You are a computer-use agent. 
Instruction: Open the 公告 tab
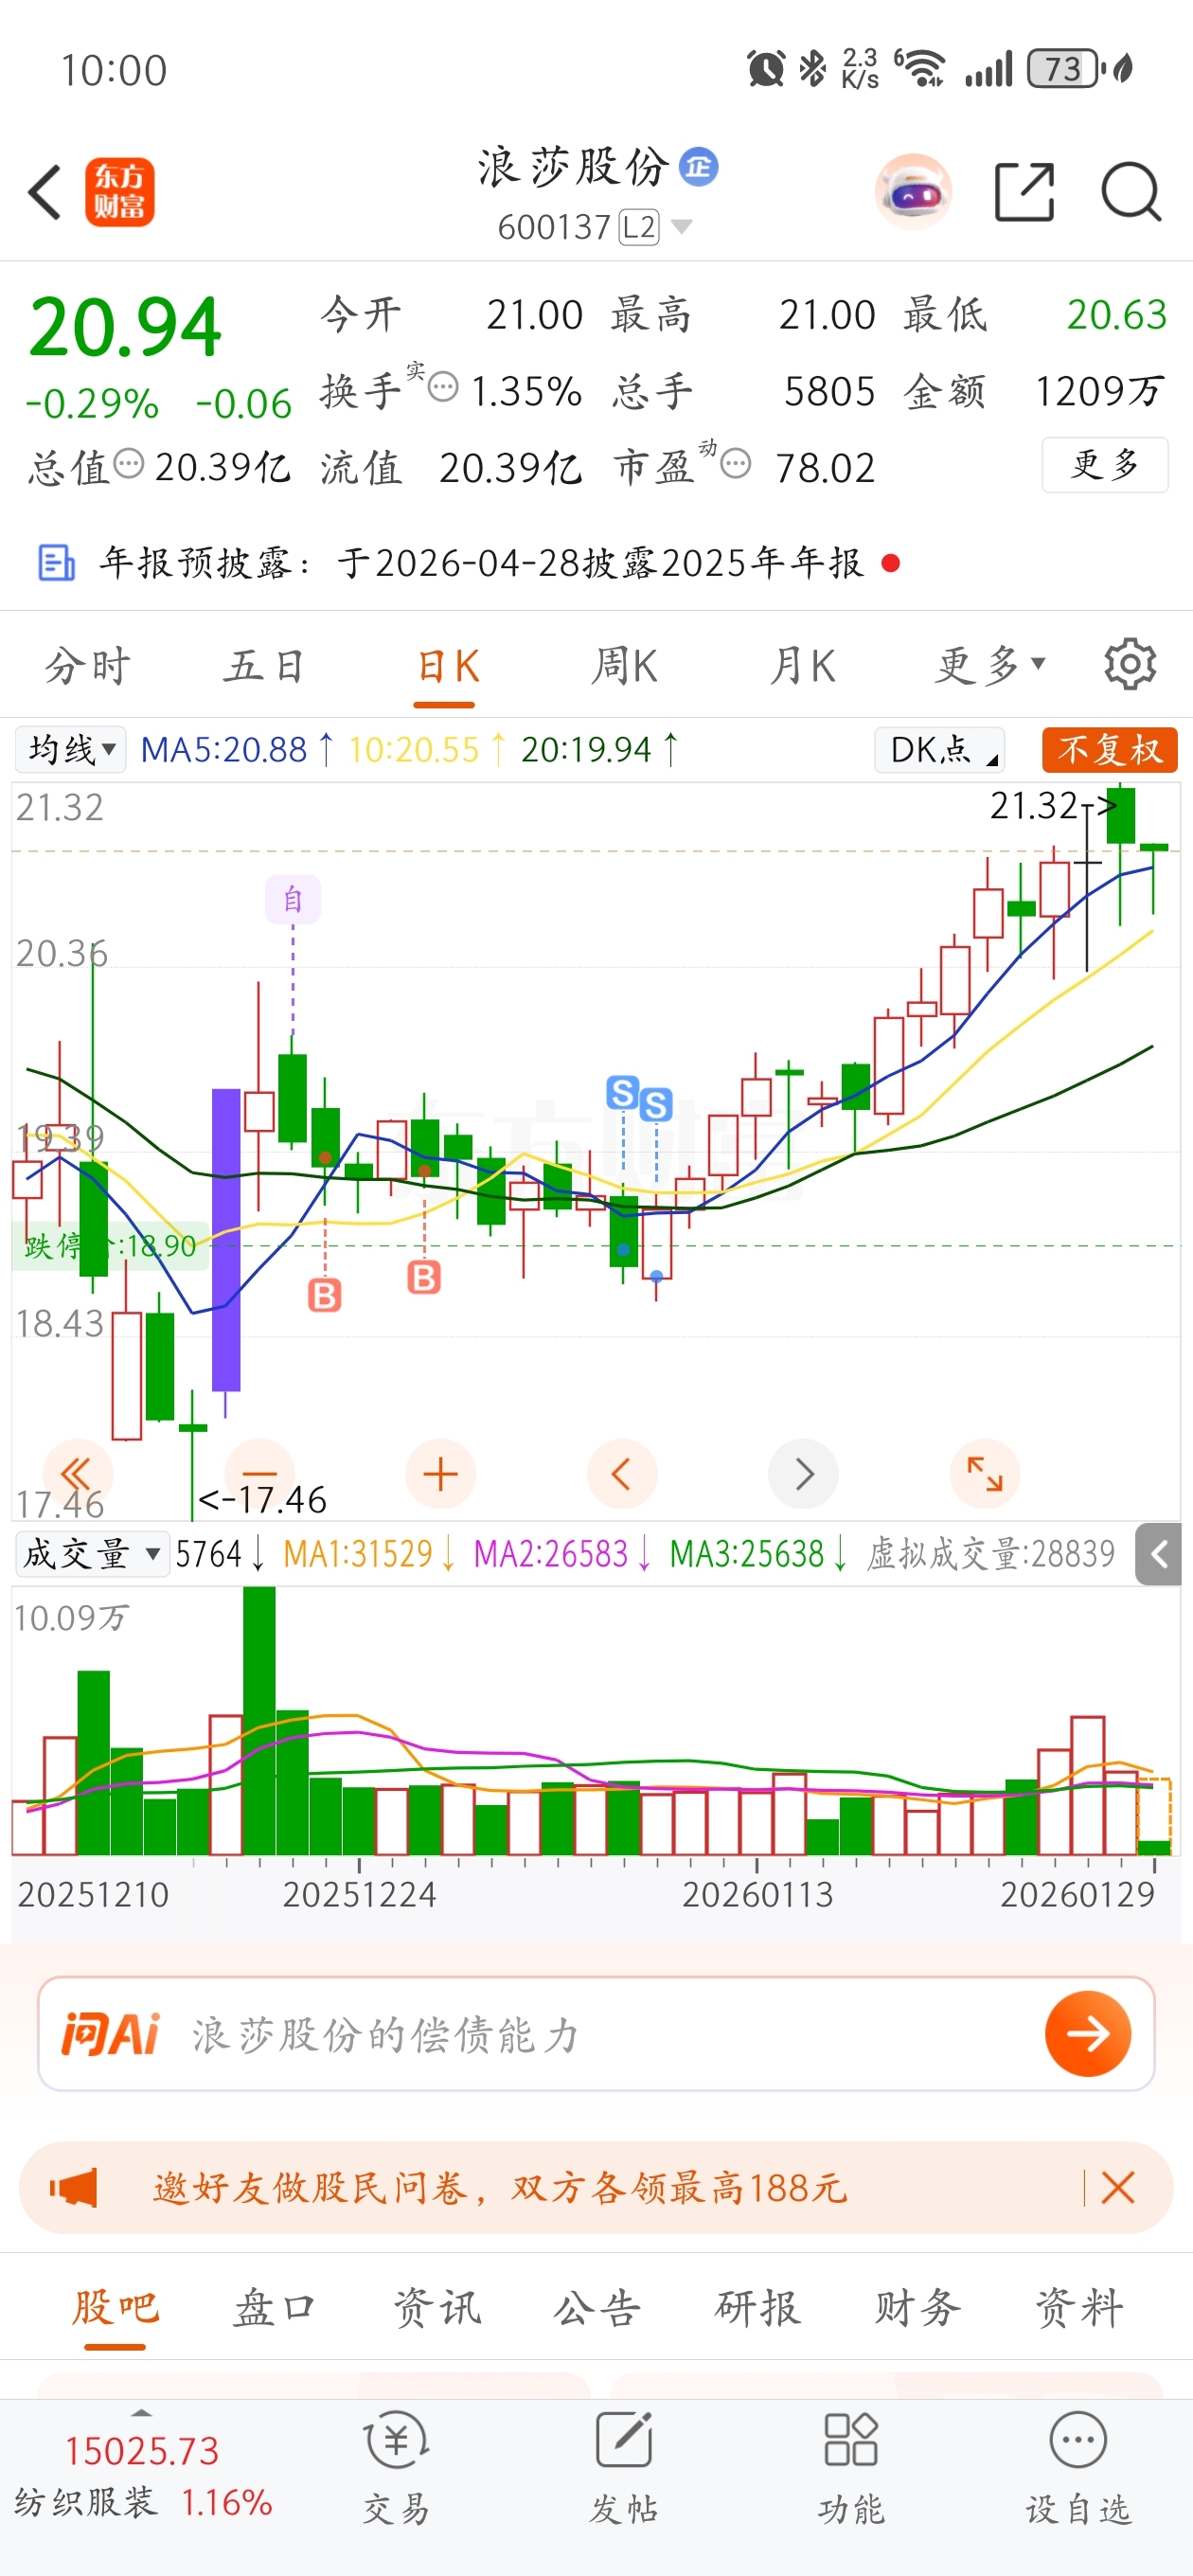tap(597, 2308)
